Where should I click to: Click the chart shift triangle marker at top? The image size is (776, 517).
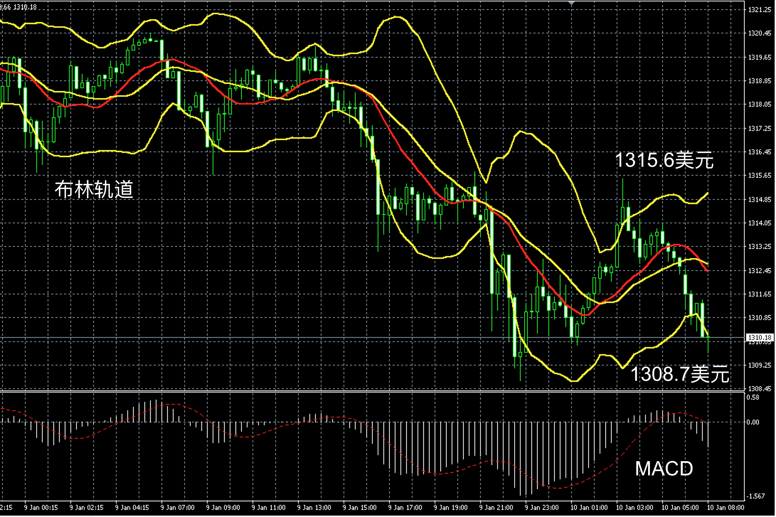(x=572, y=2)
